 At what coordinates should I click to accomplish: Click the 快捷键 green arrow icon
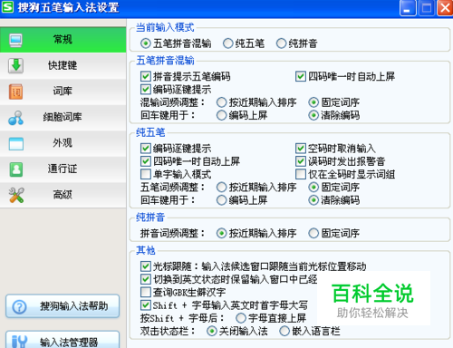click(15, 65)
